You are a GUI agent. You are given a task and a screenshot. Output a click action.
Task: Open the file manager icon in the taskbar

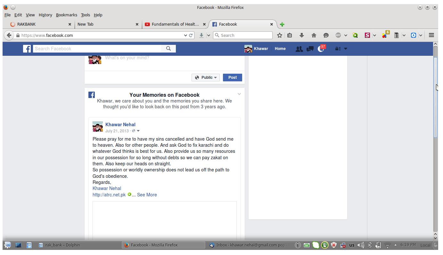click(29, 245)
